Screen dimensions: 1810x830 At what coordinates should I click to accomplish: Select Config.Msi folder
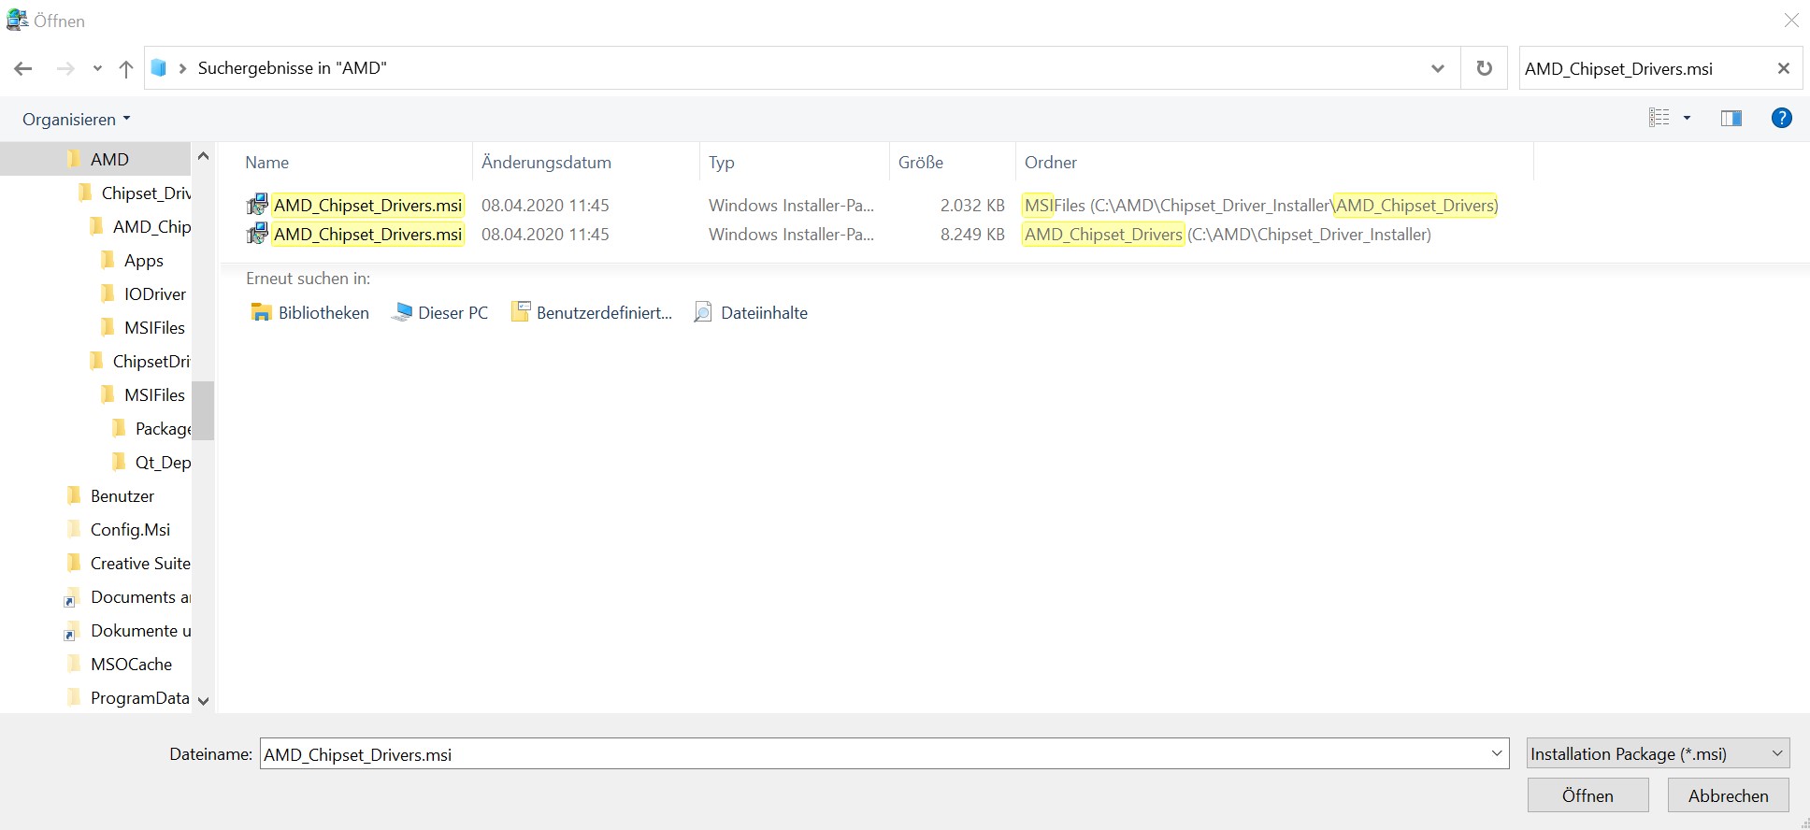(x=120, y=529)
